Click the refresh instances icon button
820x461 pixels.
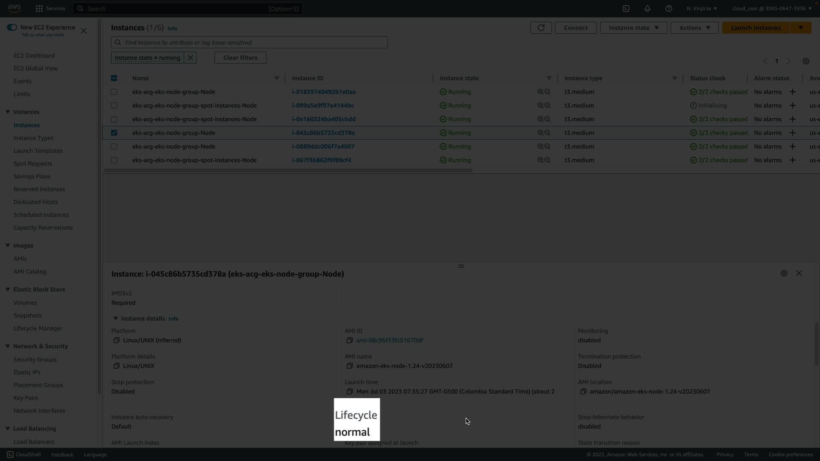pyautogui.click(x=541, y=28)
